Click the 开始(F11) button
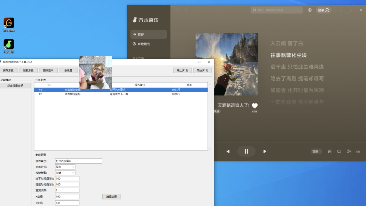 202,70
